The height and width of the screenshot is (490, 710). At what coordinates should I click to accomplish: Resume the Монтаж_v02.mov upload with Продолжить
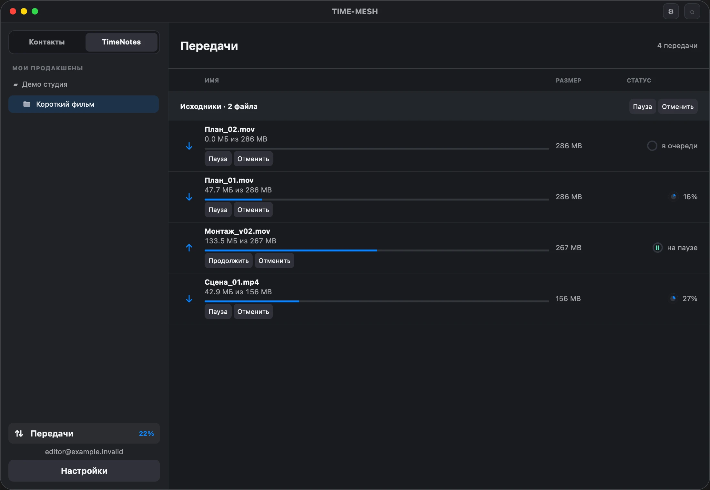pyautogui.click(x=228, y=261)
